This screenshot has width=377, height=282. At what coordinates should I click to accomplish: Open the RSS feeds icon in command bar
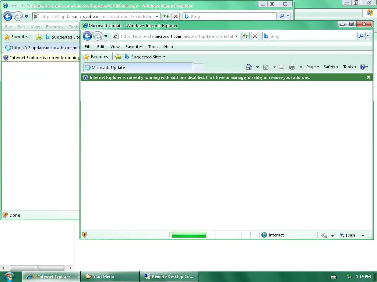266,67
